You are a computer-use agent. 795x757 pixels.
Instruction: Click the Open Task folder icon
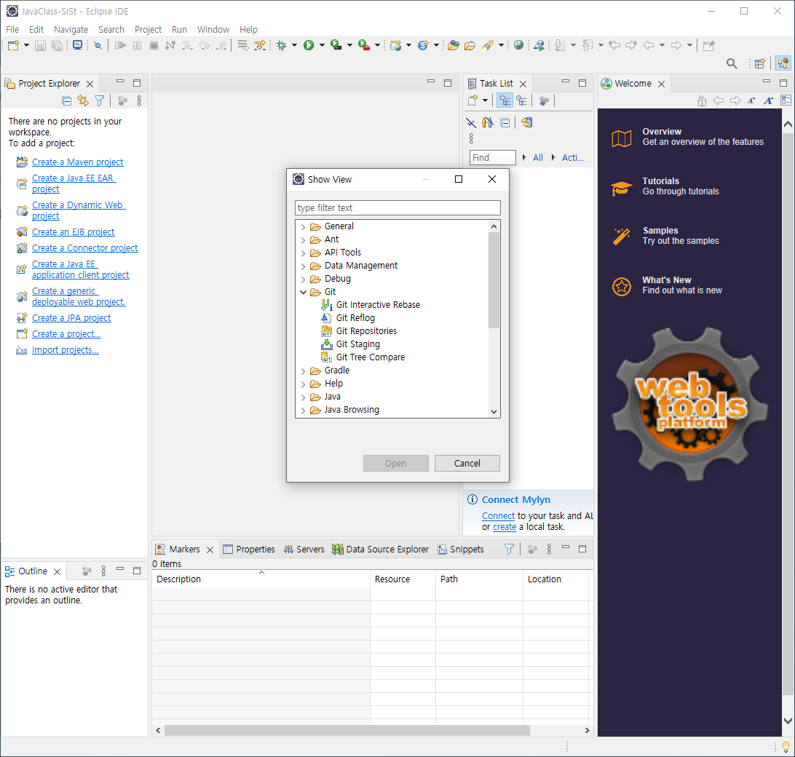(x=470, y=45)
